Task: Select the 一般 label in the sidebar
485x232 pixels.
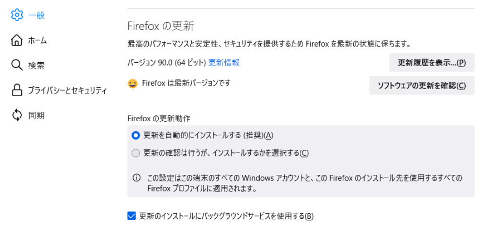Action: (x=36, y=15)
